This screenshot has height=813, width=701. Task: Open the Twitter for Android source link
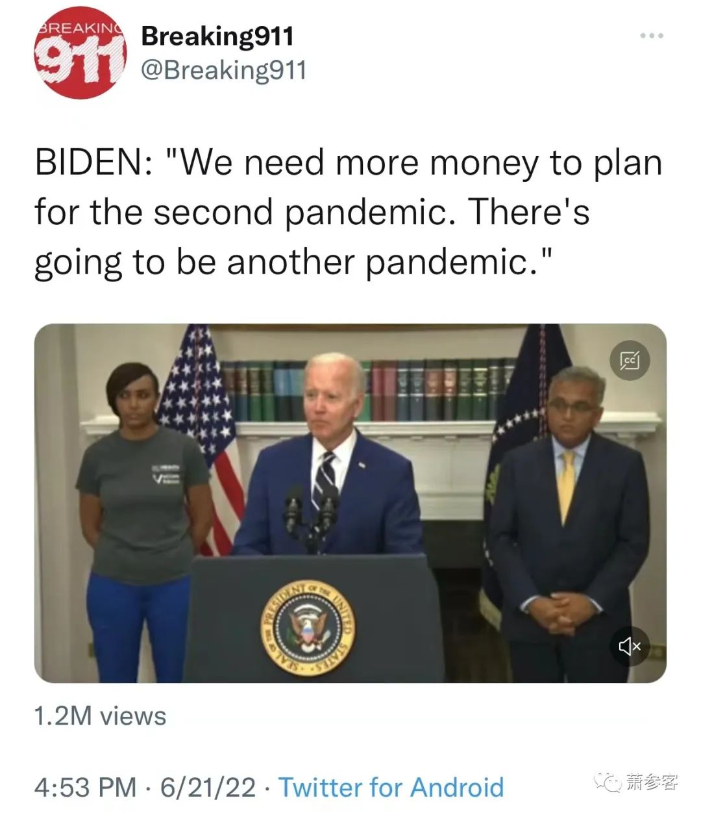coord(391,787)
